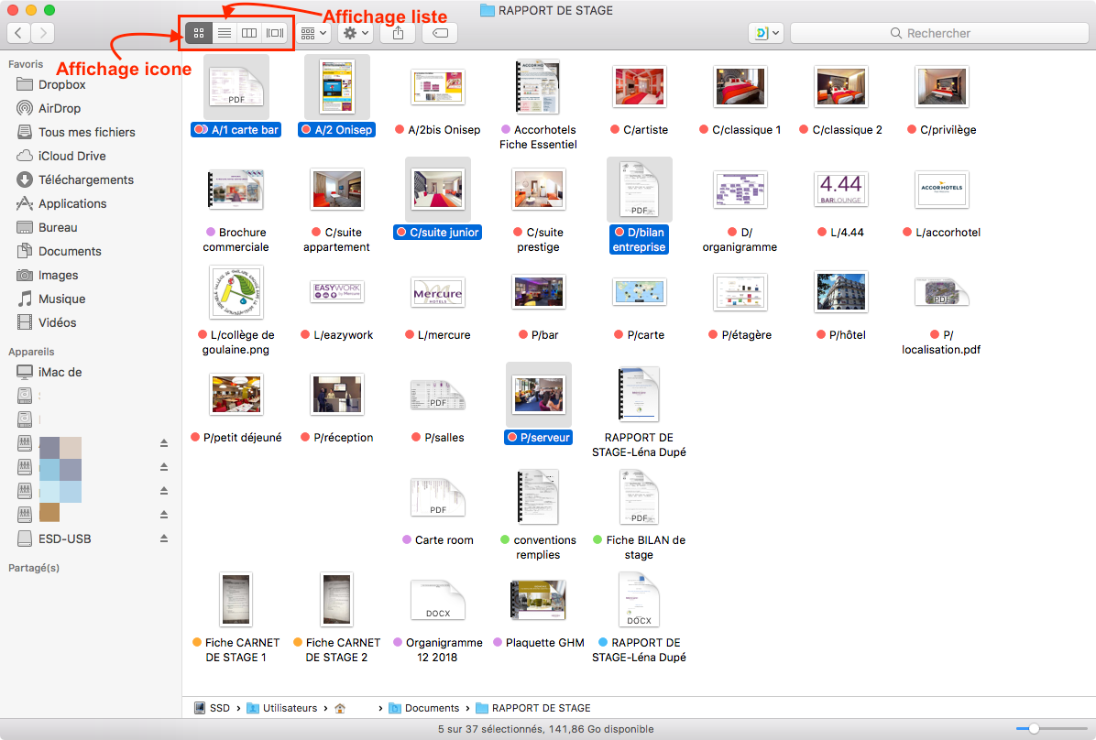Adjust the icon size slider
Screen dimensions: 1096x740
pos(1034,729)
